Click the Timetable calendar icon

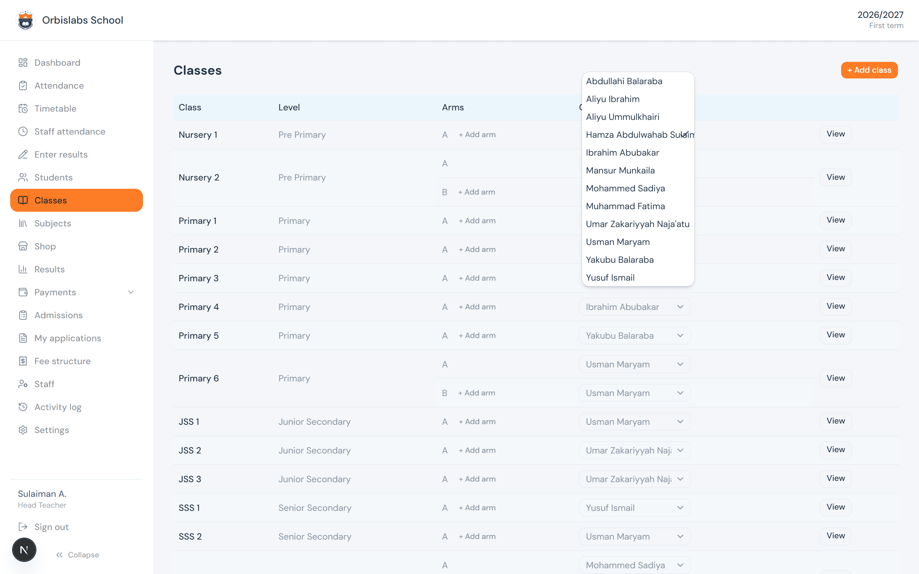[x=23, y=108]
